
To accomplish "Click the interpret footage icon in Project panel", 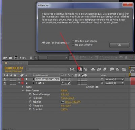I will pyautogui.click(x=5, y=58).
